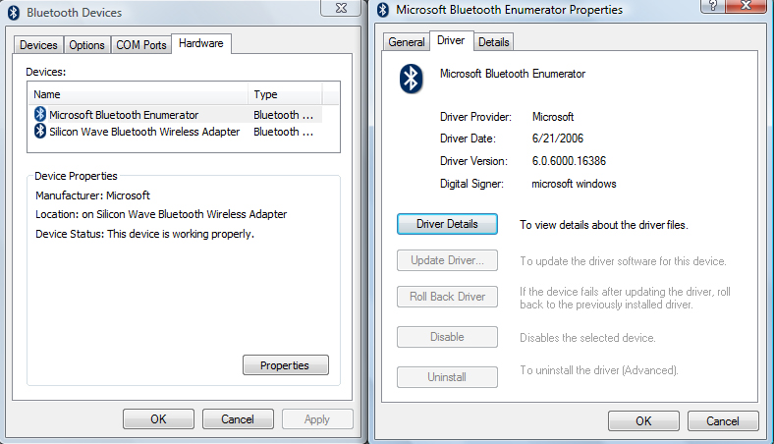The image size is (774, 444).
Task: Click Type cell of Microsoft Bluetooth Enumerator row
Action: click(x=284, y=115)
